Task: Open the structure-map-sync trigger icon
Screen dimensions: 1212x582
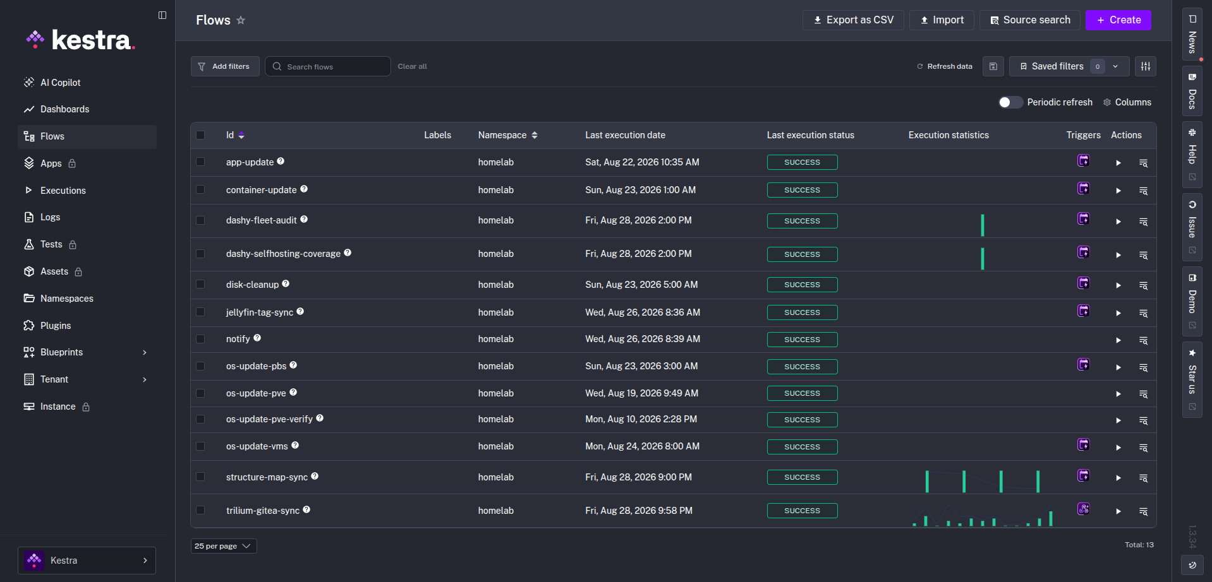Action: click(x=1084, y=475)
